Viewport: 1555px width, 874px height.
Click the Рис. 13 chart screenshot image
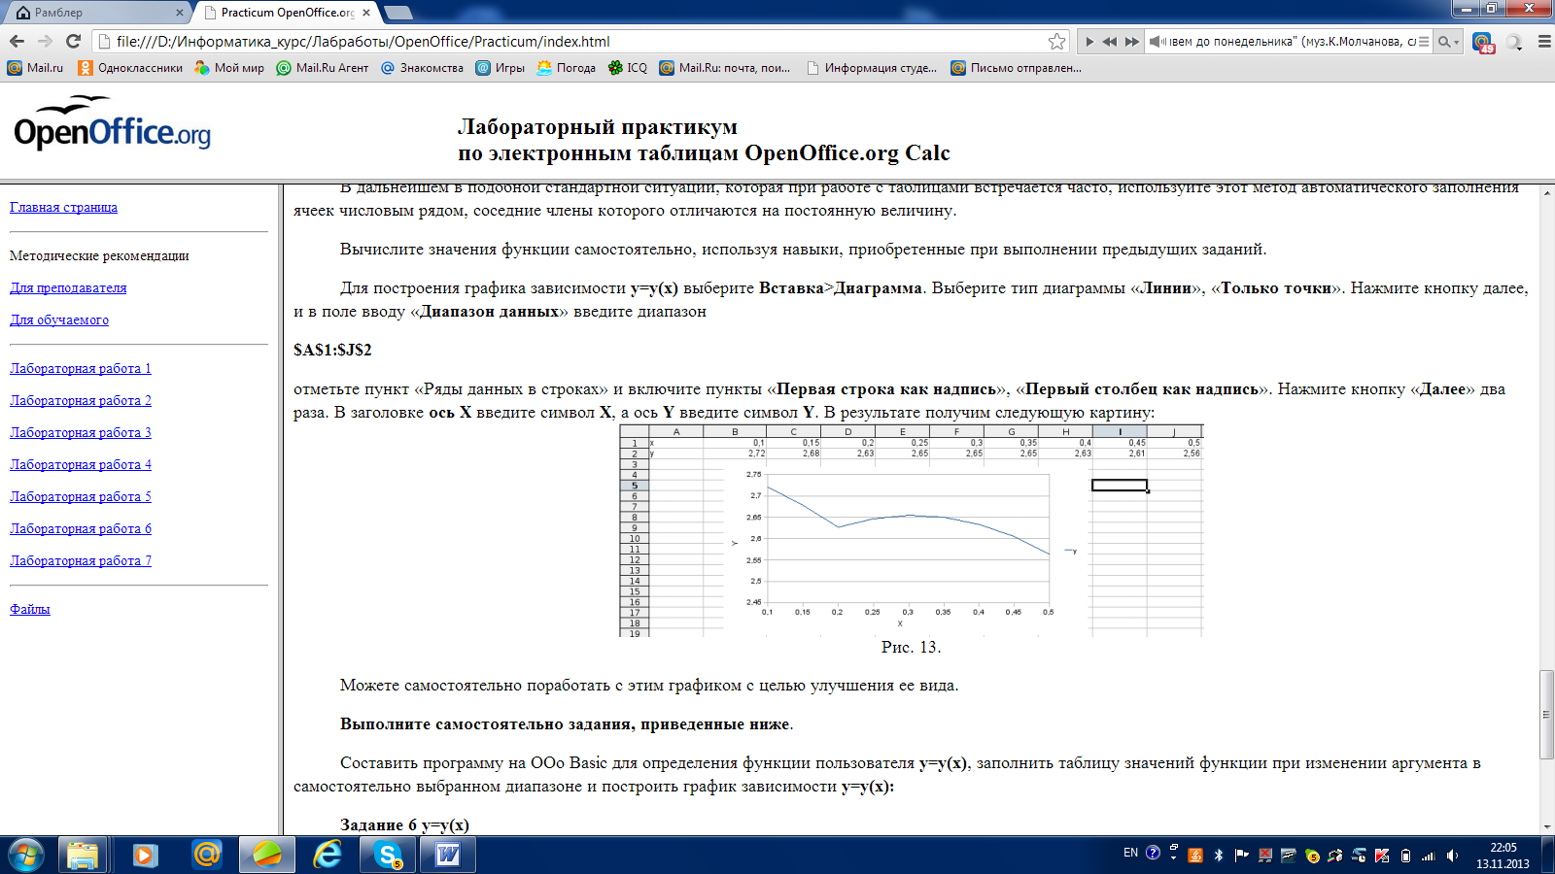911,530
